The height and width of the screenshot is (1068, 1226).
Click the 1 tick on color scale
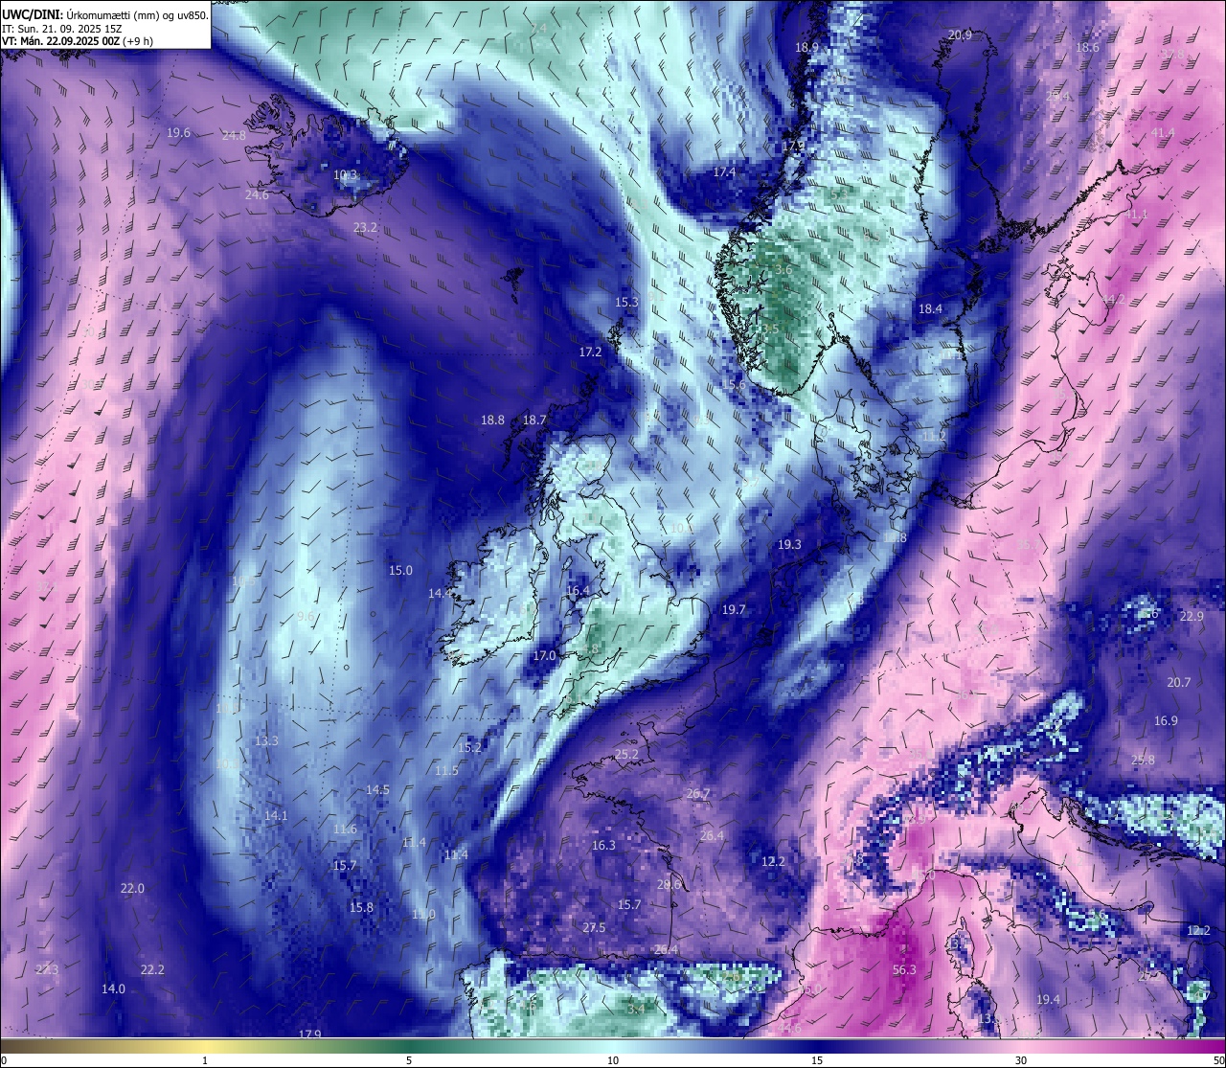pyautogui.click(x=205, y=1059)
